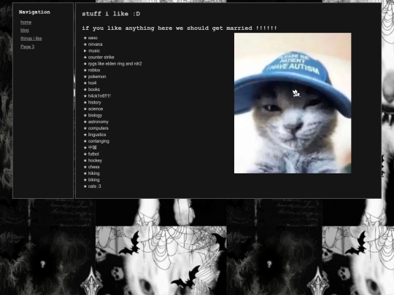Viewport: 394px width, 295px height.
Task: Select the futbol list entry
Action: point(93,154)
